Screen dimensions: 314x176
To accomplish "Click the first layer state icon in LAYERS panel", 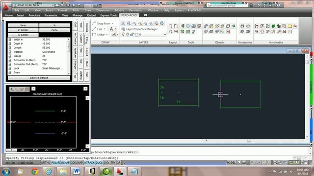I will pyautogui.click(x=123, y=23).
